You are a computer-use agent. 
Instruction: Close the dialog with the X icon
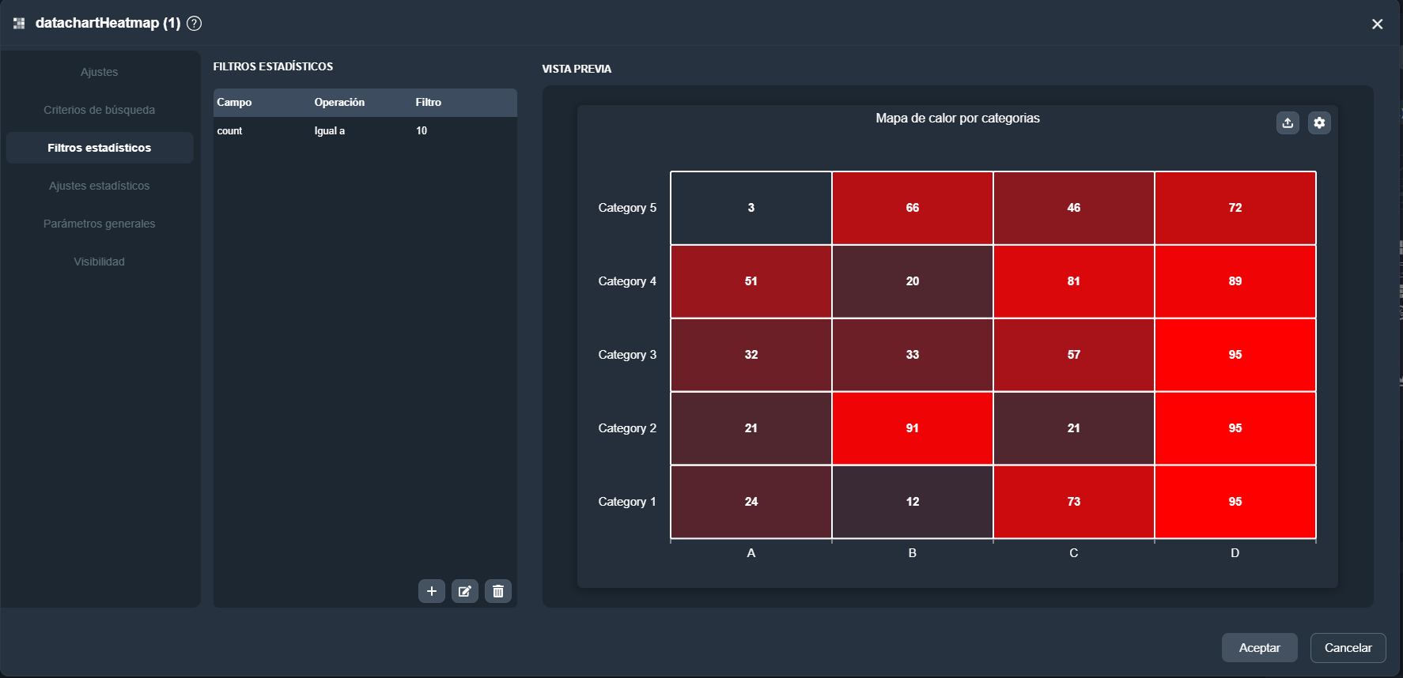(x=1377, y=24)
